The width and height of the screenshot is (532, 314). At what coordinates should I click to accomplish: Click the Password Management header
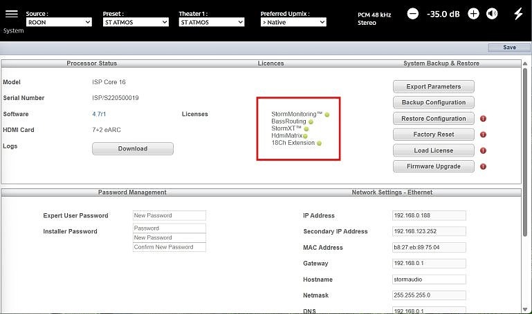coord(132,192)
